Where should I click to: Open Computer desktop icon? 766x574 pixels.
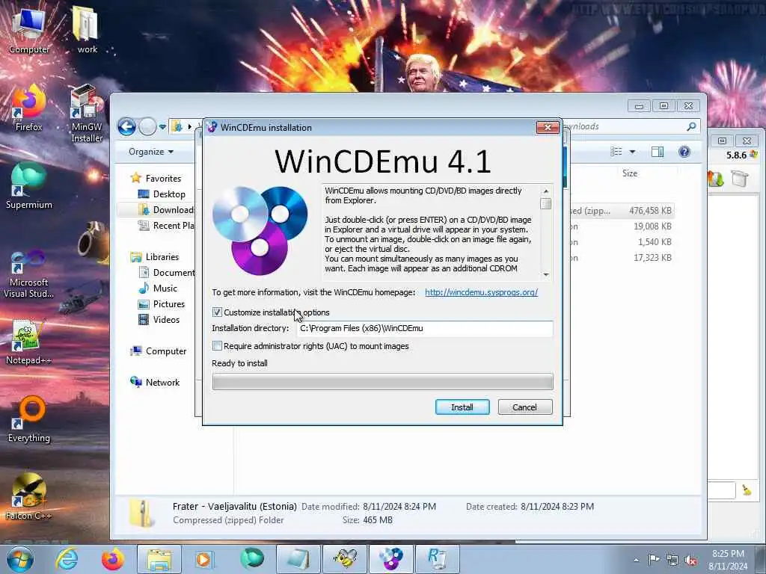point(29,30)
